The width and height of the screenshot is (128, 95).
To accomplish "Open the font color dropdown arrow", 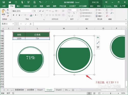I will pyautogui.click(x=38, y=15).
